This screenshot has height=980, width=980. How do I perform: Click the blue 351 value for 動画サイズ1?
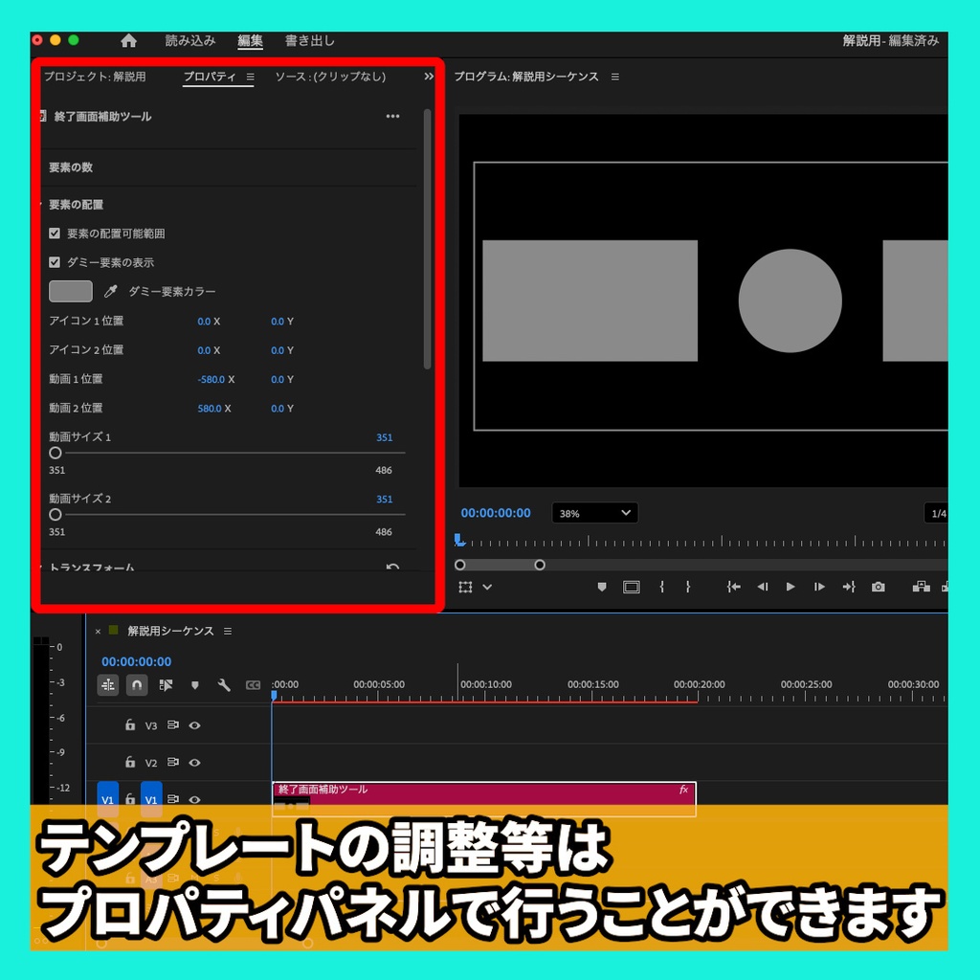point(384,437)
